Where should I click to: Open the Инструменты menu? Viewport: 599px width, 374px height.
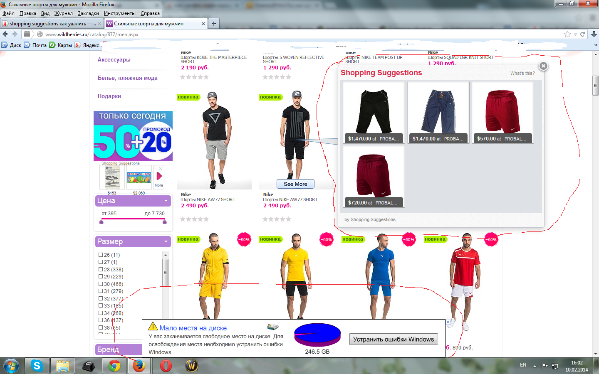(x=120, y=13)
